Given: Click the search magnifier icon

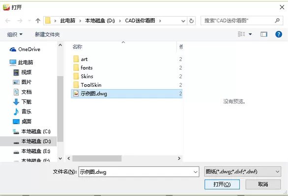Looking at the screenshot, I should 277,20.
